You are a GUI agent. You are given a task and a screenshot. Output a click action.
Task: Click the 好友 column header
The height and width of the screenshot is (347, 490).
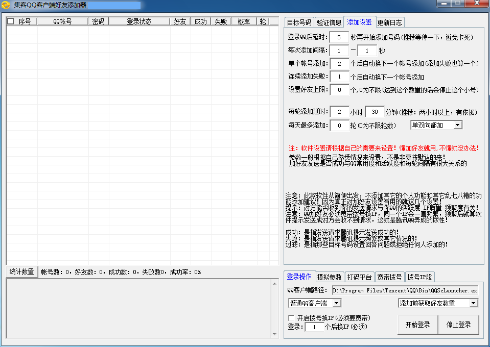[x=180, y=21]
